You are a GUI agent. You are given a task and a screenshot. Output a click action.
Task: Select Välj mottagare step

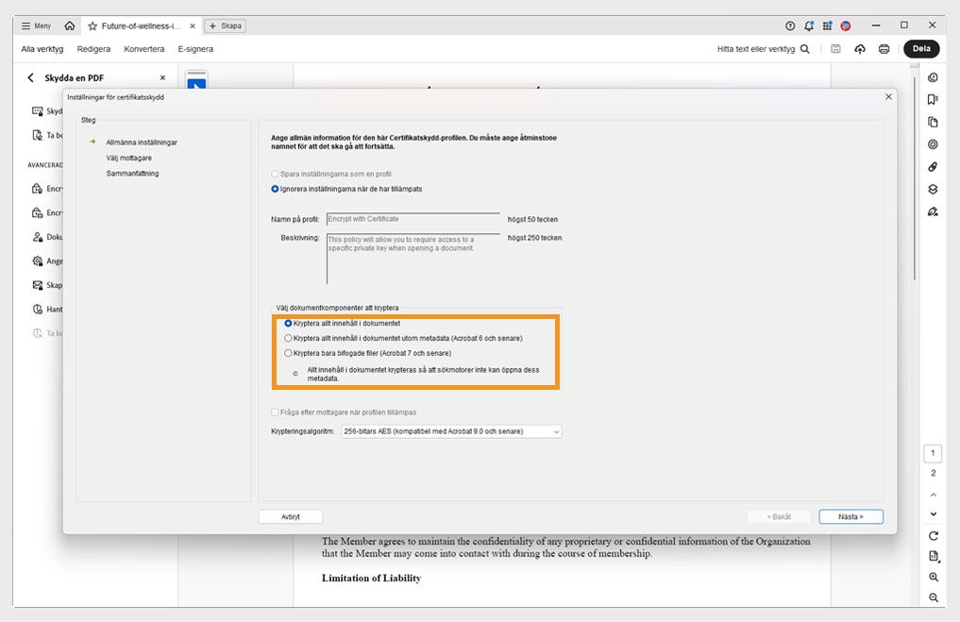pos(129,158)
